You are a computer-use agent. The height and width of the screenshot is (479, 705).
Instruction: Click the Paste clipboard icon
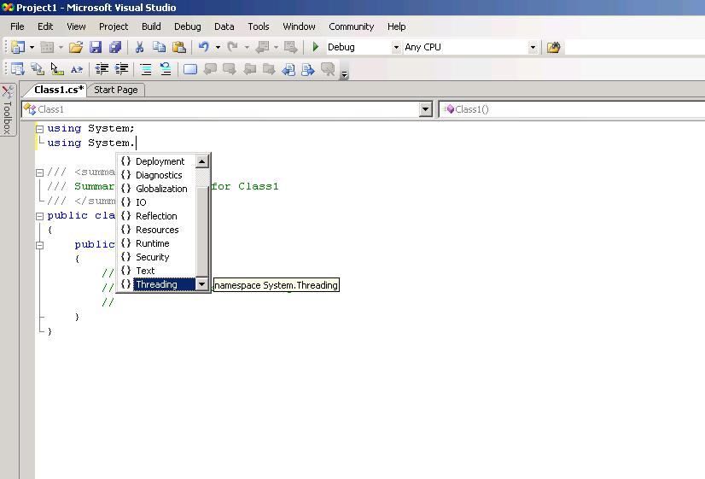[179, 47]
